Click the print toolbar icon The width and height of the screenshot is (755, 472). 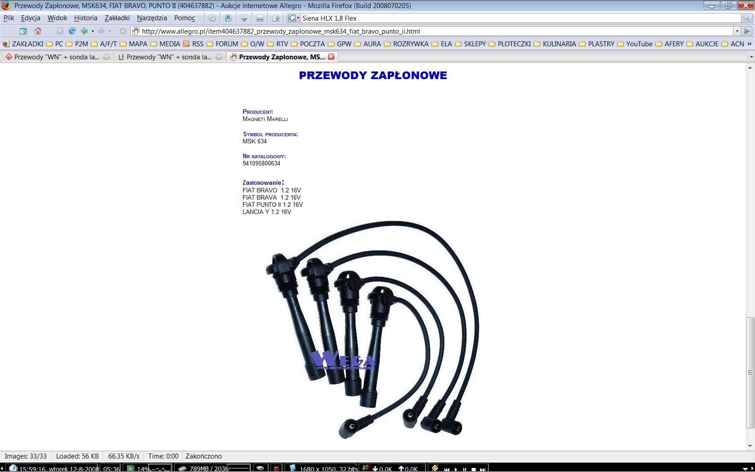point(260,18)
